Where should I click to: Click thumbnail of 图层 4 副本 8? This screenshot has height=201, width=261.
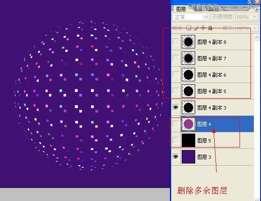(188, 42)
